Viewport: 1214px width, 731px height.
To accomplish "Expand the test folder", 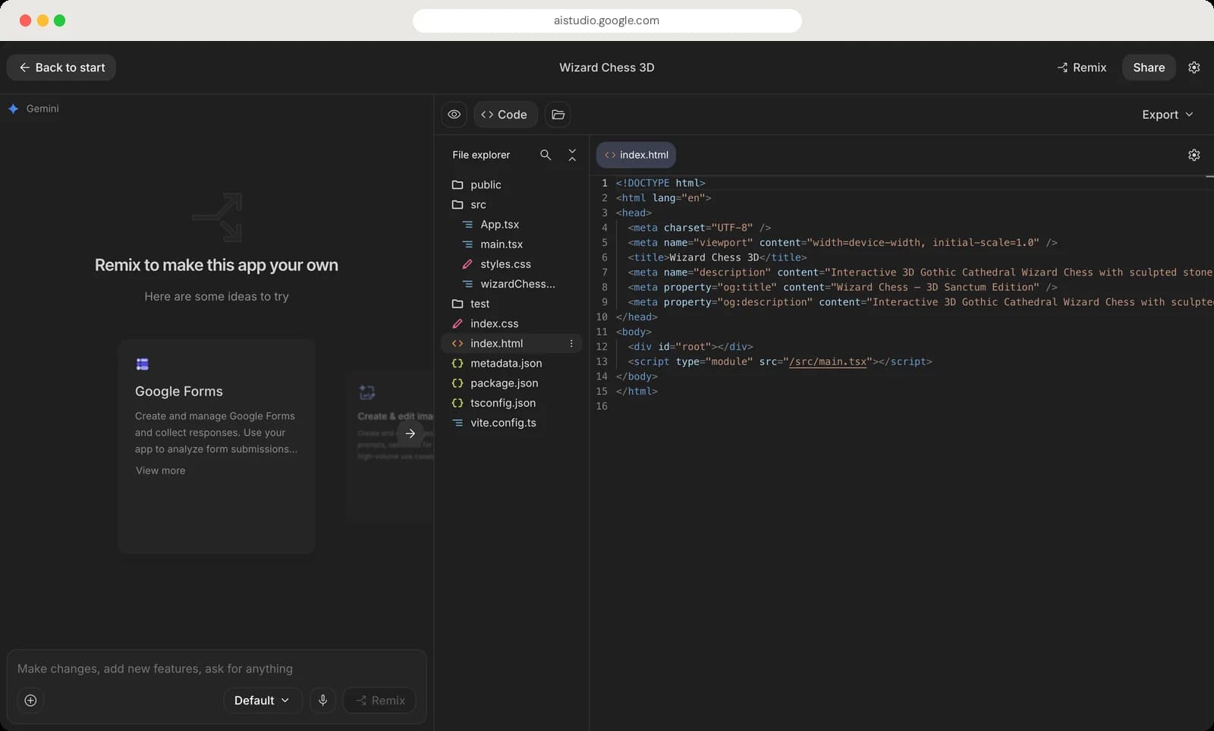I will pyautogui.click(x=511, y=303).
